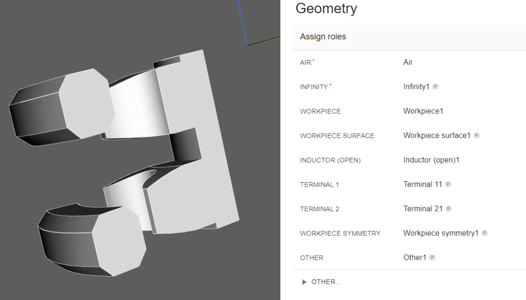Click the Assign roles section header
This screenshot has height=300, width=526.
pos(323,37)
